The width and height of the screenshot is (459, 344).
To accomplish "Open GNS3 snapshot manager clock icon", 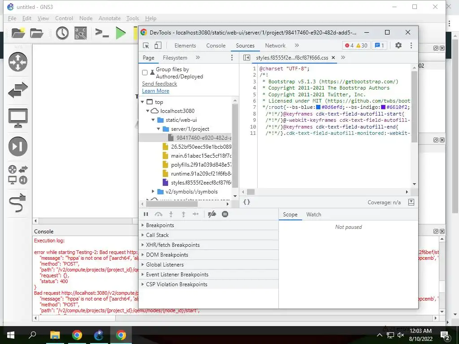I will coord(62,33).
